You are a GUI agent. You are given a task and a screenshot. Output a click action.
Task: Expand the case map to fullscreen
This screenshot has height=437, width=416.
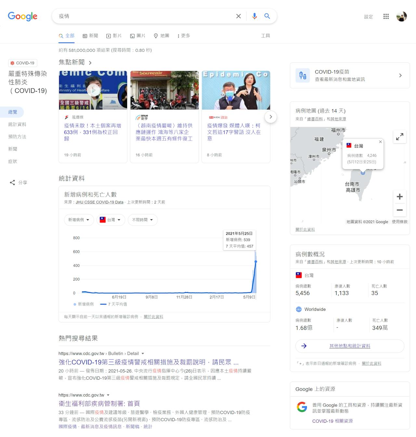pos(400,137)
